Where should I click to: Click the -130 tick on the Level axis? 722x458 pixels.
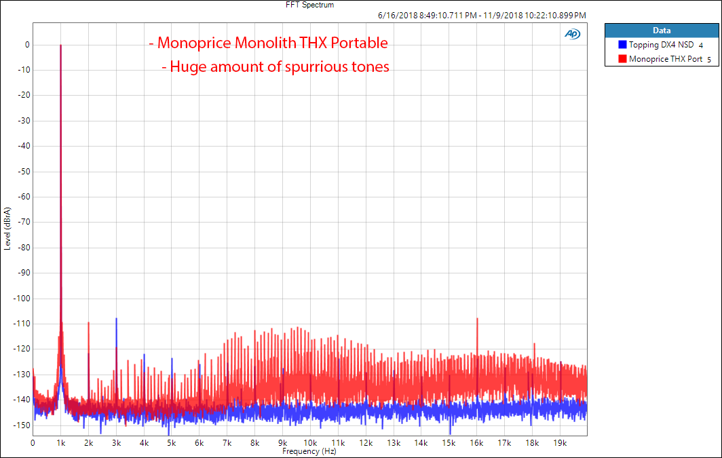tap(22, 375)
